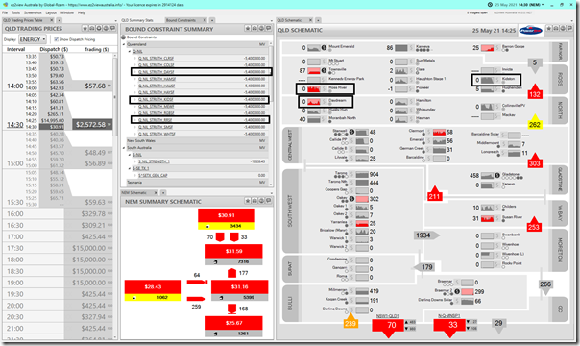
Task: Collapse the Queensland constraint group
Action: coord(124,44)
